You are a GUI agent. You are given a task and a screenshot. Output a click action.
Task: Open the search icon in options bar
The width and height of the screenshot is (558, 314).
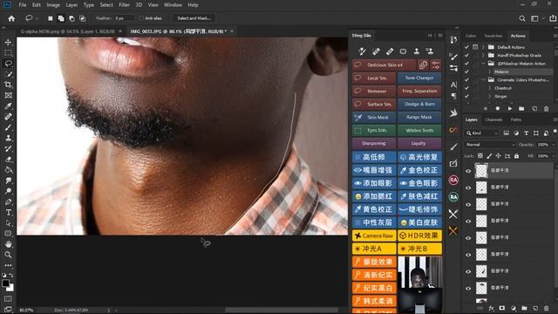pyautogui.click(x=522, y=18)
